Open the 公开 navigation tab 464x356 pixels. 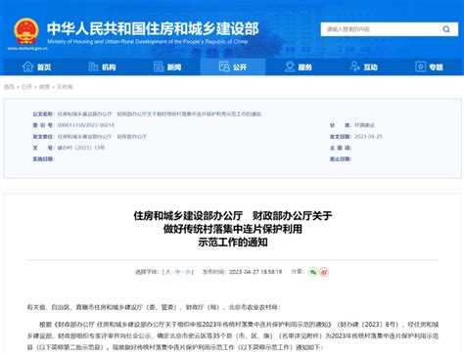point(233,67)
